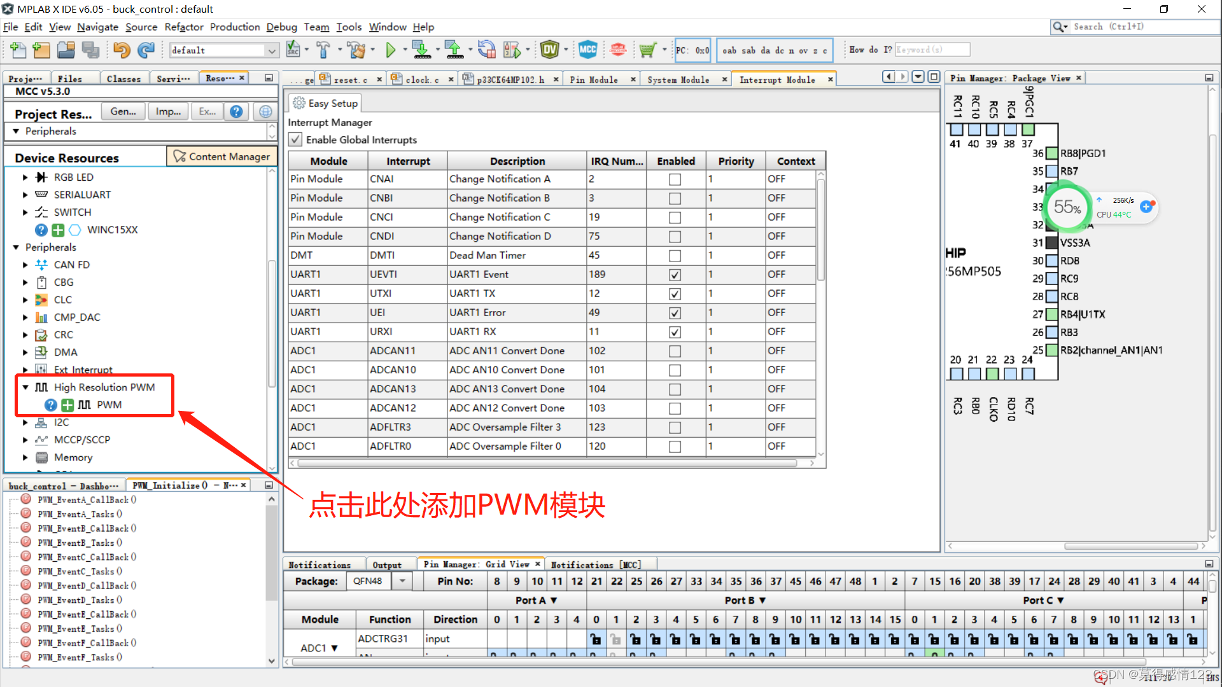1222x687 pixels.
Task: Open the default configuration dropdown
Action: (272, 50)
